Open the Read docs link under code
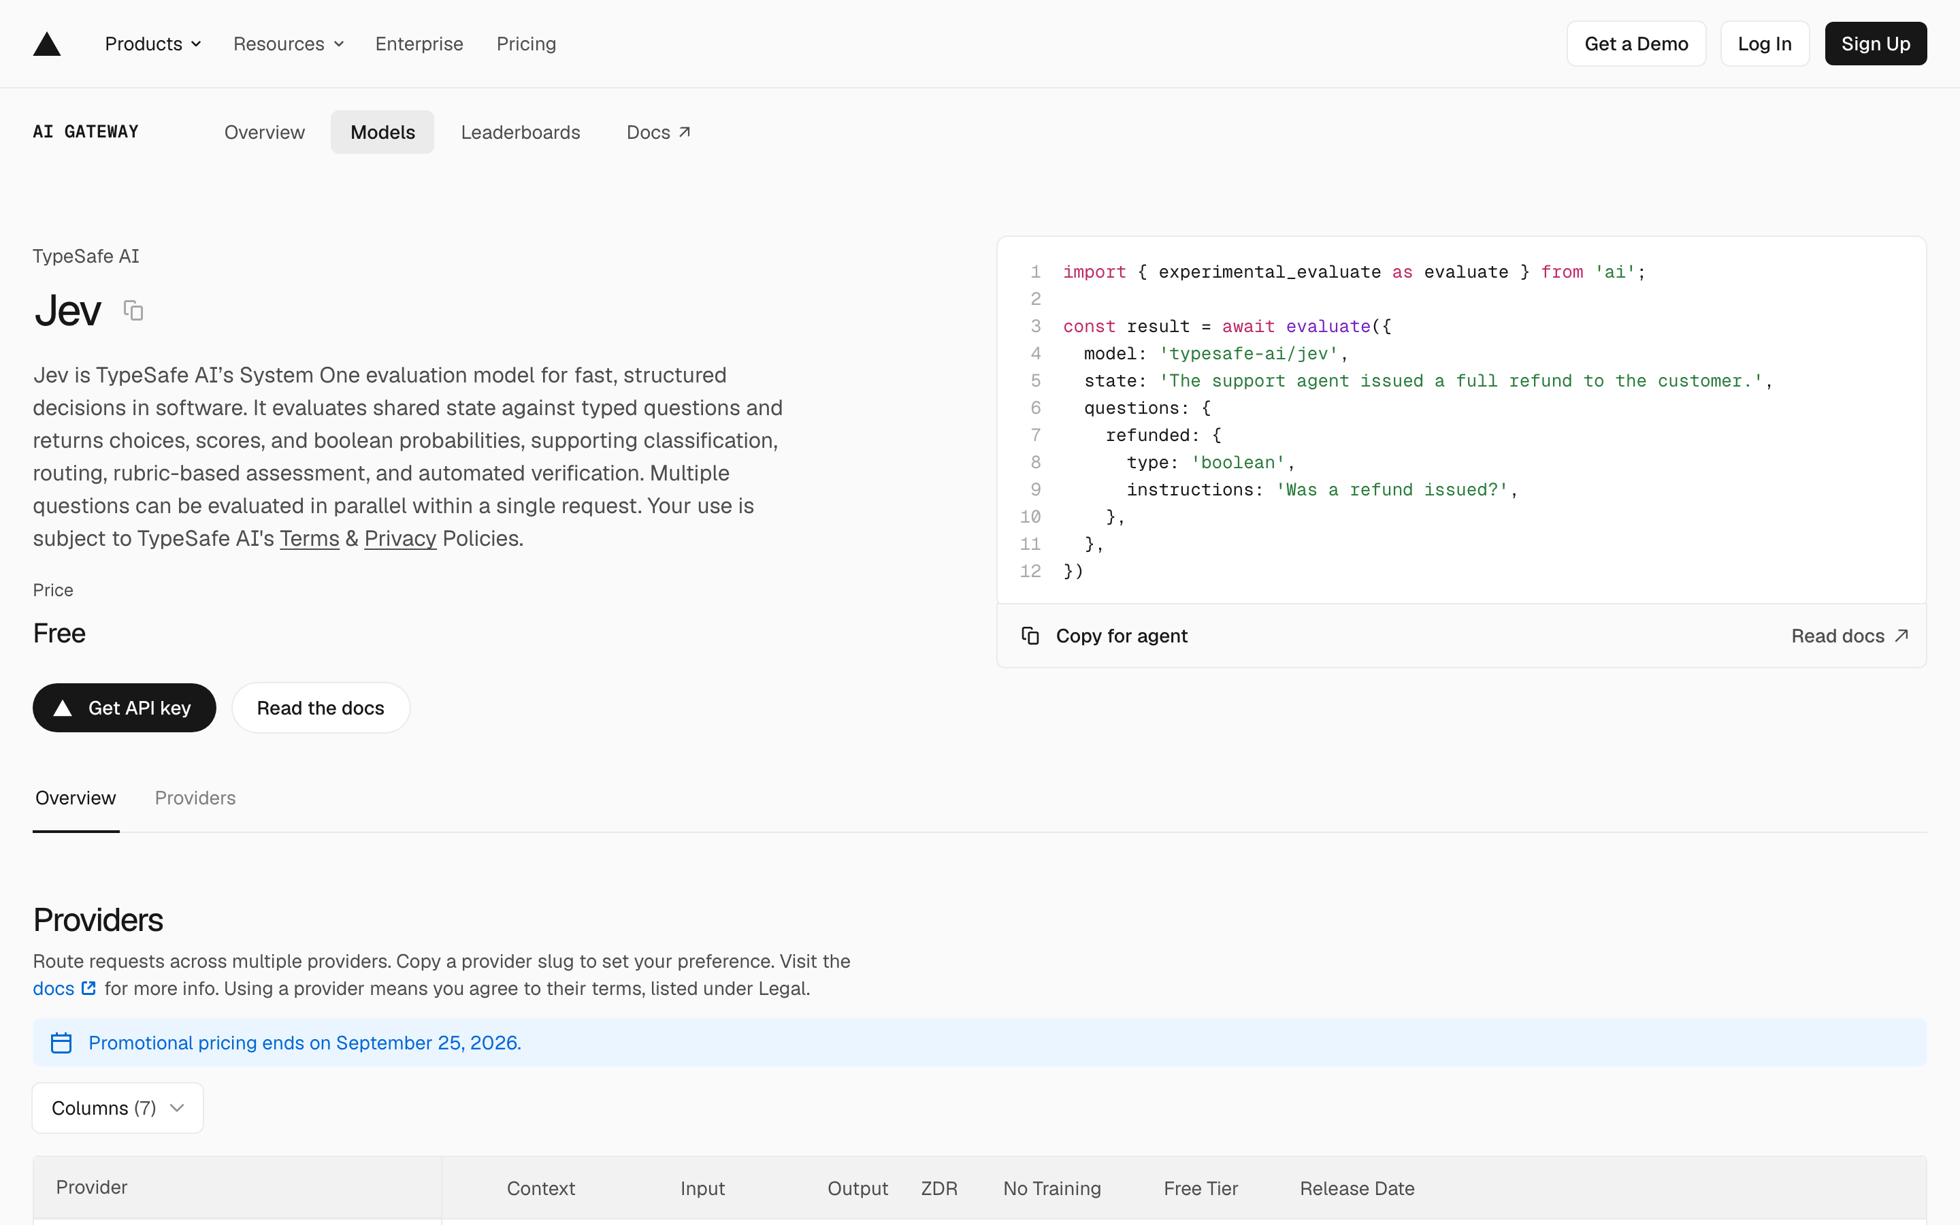 [1850, 636]
